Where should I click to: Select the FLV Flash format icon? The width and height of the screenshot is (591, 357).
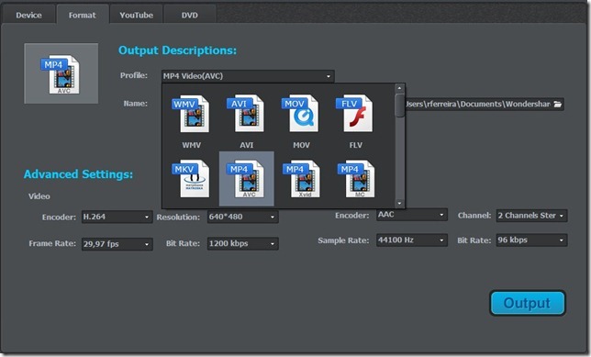(354, 114)
